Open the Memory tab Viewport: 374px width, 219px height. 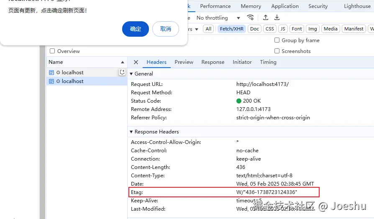click(251, 6)
